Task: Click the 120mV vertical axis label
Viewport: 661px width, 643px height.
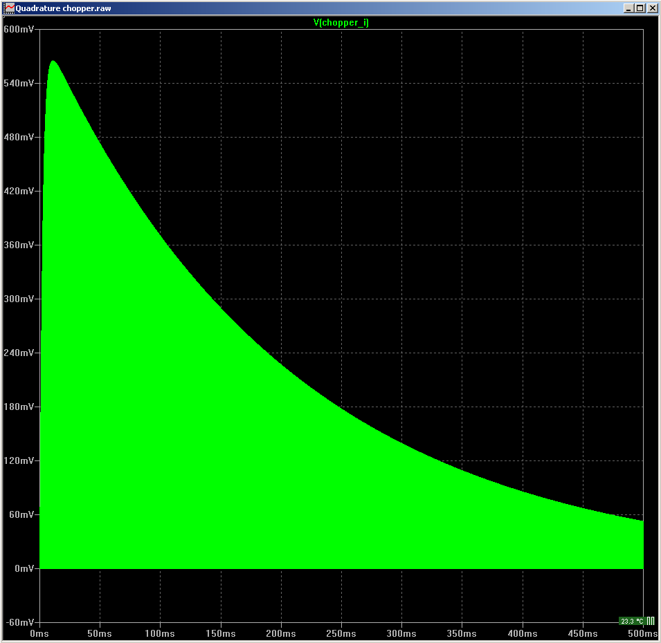Action: click(19, 460)
